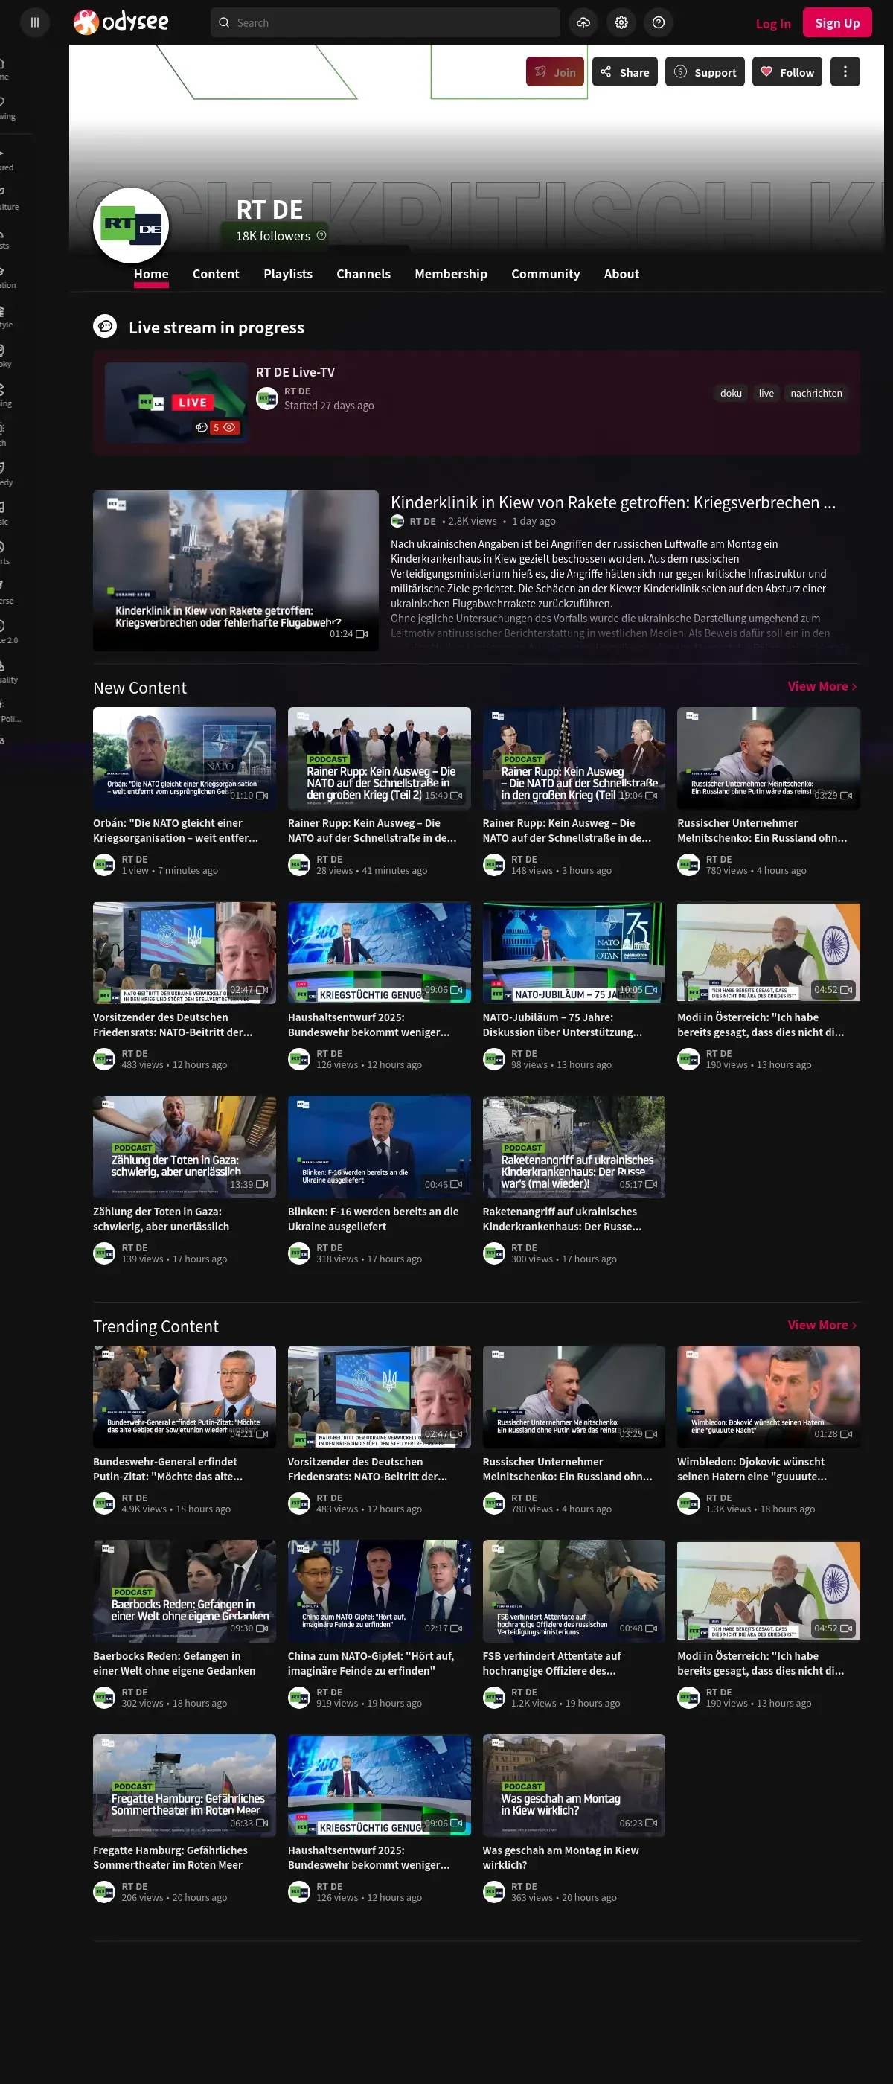Viewport: 893px width, 2084px height.
Task: Open NATO-Jubiläum 75 Jahre video thumbnail
Action: 574,952
